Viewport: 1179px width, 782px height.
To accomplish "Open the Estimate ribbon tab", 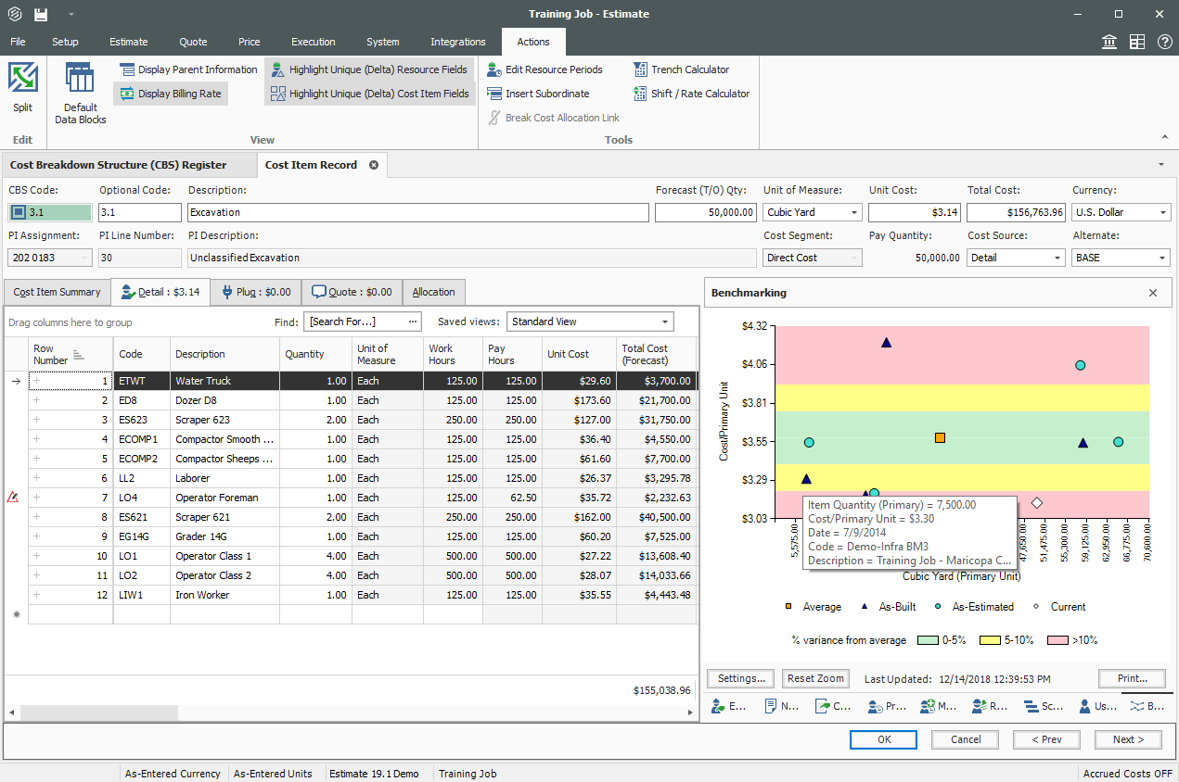I will pyautogui.click(x=128, y=42).
